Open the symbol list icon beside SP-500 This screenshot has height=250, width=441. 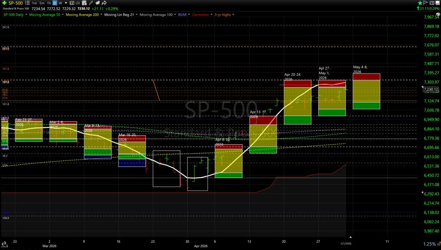27,3
